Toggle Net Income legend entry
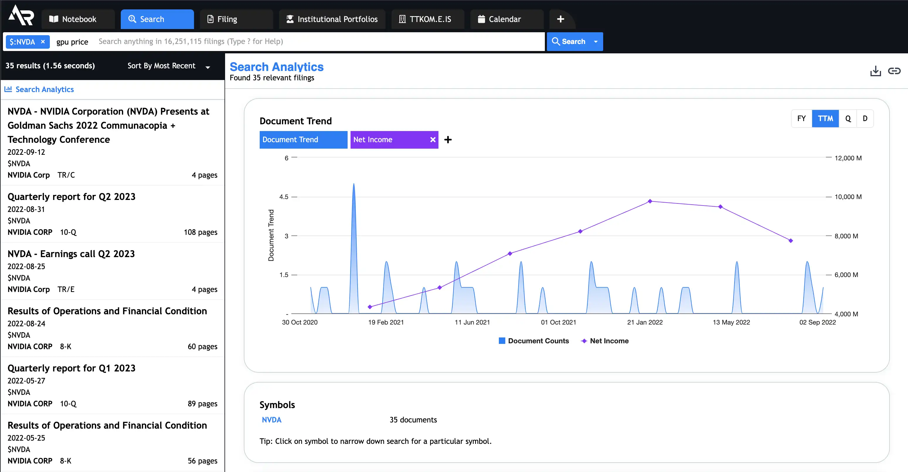The height and width of the screenshot is (472, 908). tap(605, 341)
